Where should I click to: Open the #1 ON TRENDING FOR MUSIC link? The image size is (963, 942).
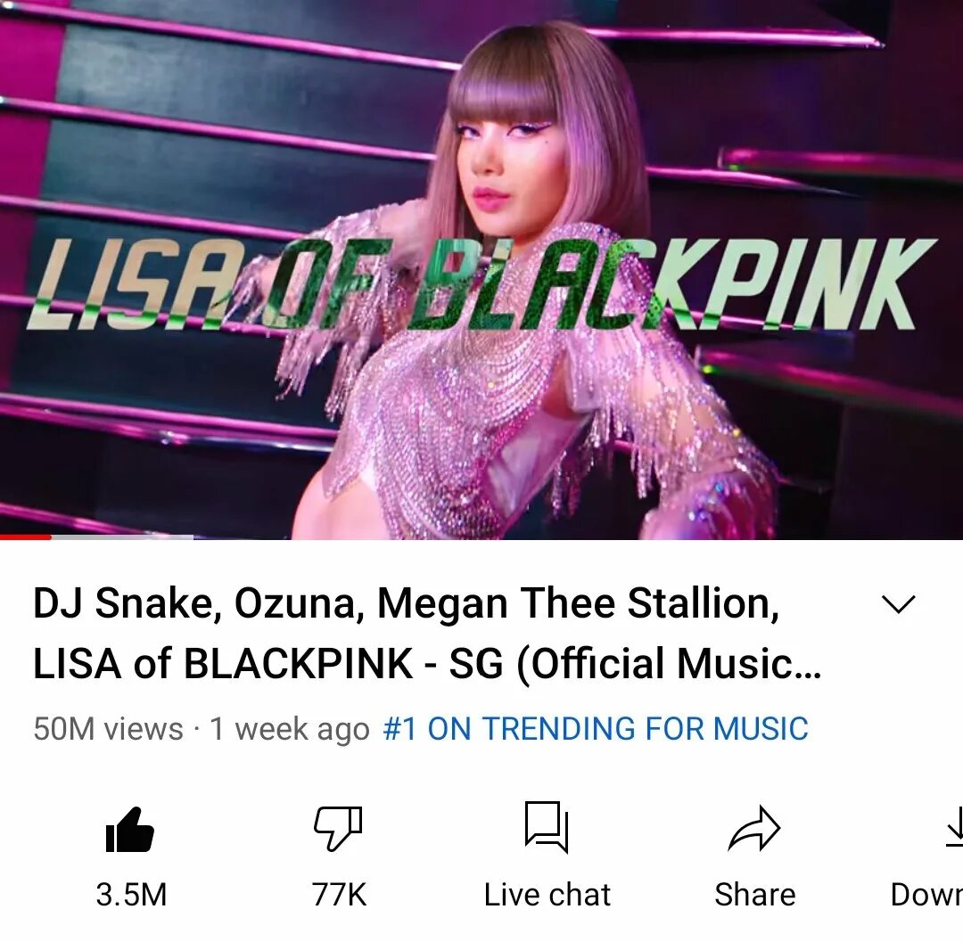tap(595, 729)
